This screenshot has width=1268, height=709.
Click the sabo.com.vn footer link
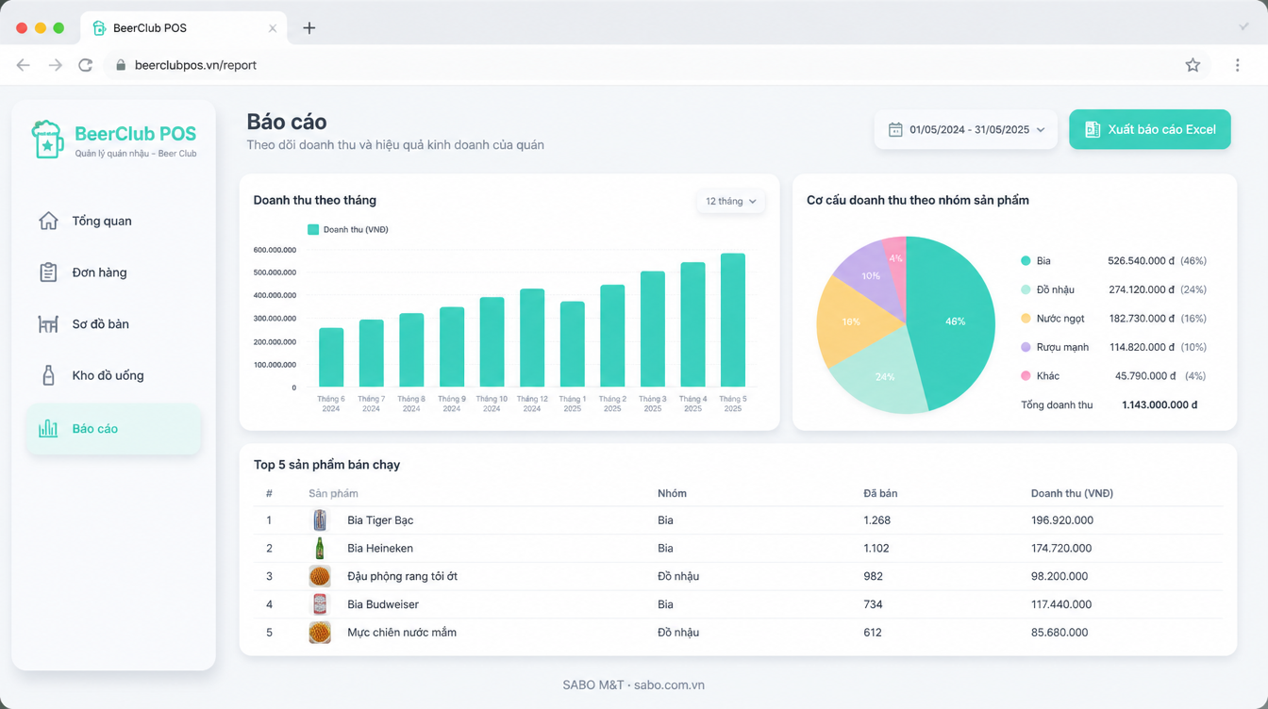tap(669, 685)
